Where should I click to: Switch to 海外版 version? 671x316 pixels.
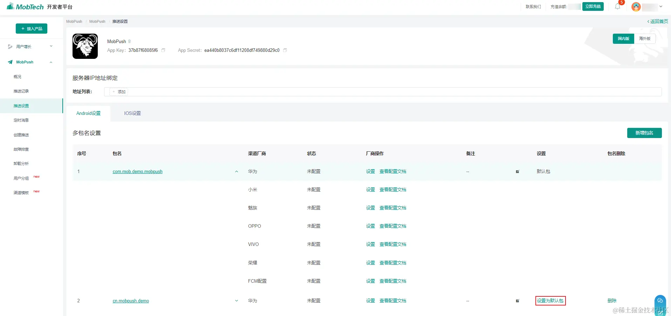pos(645,39)
